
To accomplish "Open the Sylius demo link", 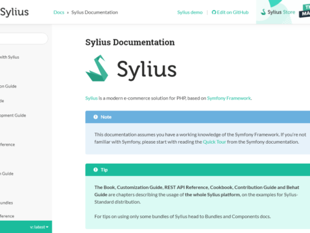I will click(x=190, y=12).
